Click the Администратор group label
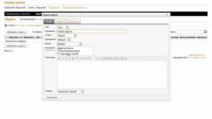Image resolution: width=212 pixels, height=119 pixels. click(x=65, y=48)
